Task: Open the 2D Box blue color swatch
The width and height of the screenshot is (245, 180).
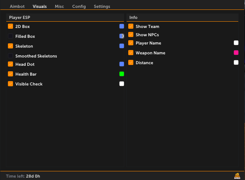Action: tap(122, 26)
